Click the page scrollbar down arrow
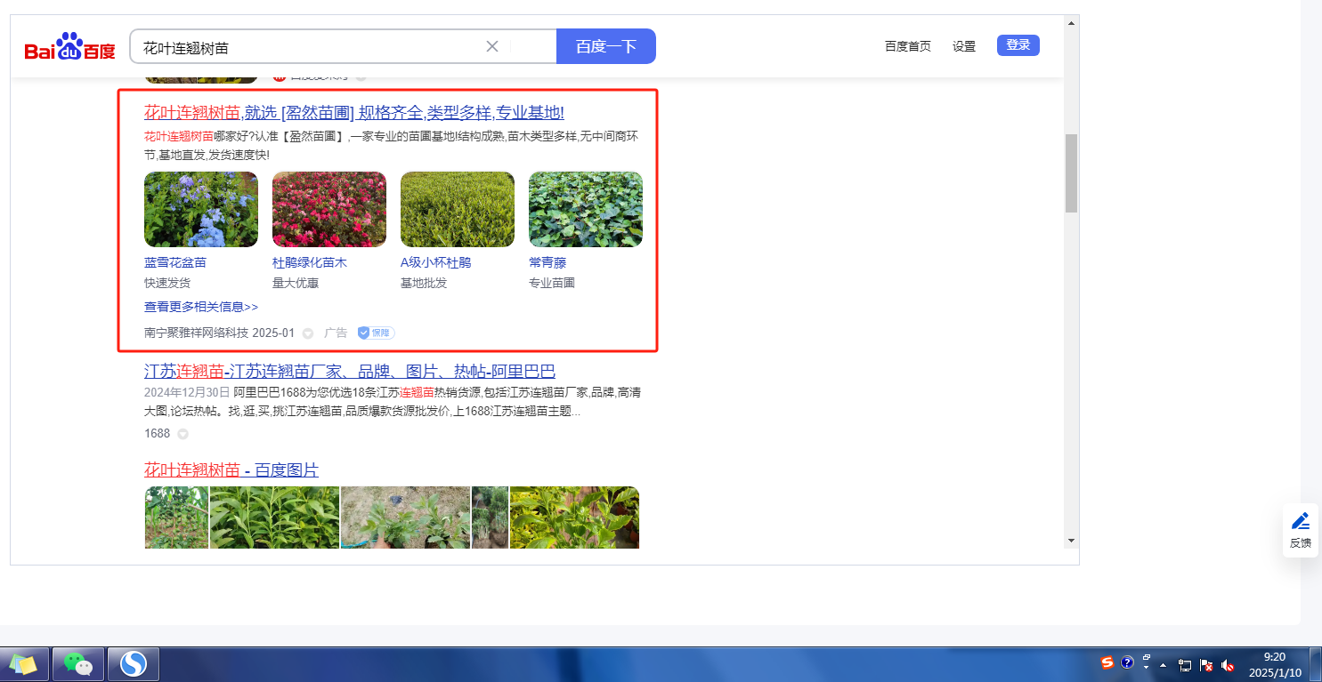The width and height of the screenshot is (1322, 682). tap(1071, 540)
